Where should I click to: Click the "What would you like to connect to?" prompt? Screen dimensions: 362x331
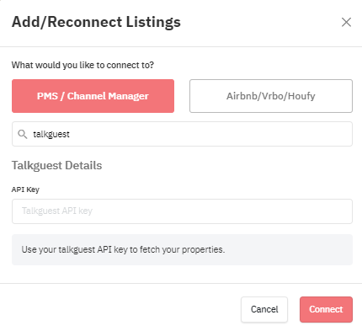coord(83,65)
